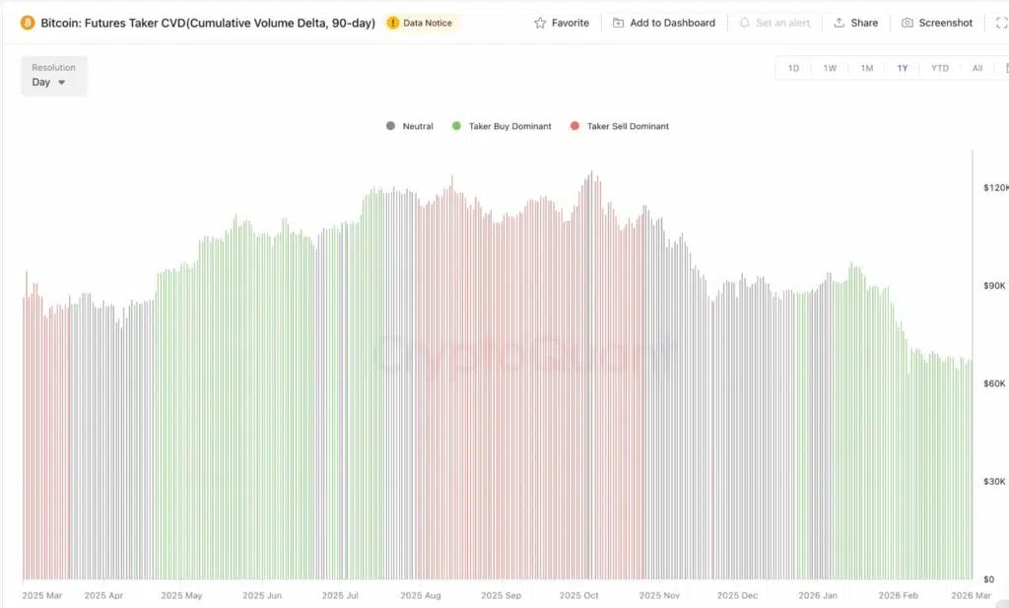
Task: Open the Data Notice warning icon
Action: [x=393, y=22]
